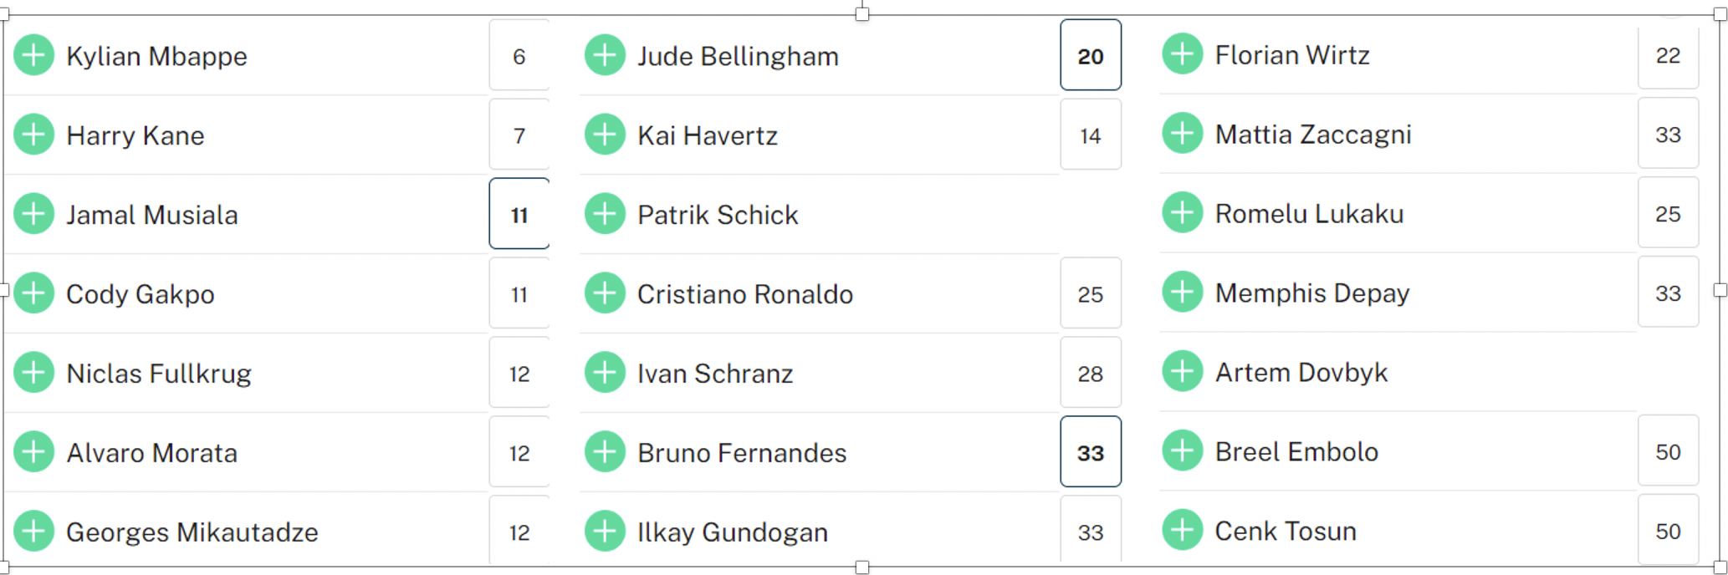
Task: Click the Niclas Fullkrug player name
Action: tap(158, 373)
